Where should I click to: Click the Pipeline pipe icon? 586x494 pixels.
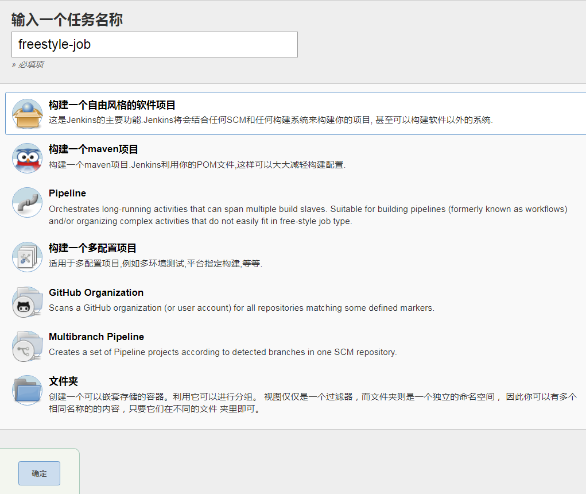(x=28, y=202)
